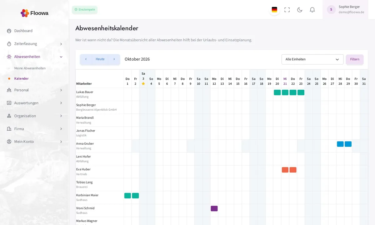Go to previous month arrow
The image size is (375, 225).
(x=86, y=59)
